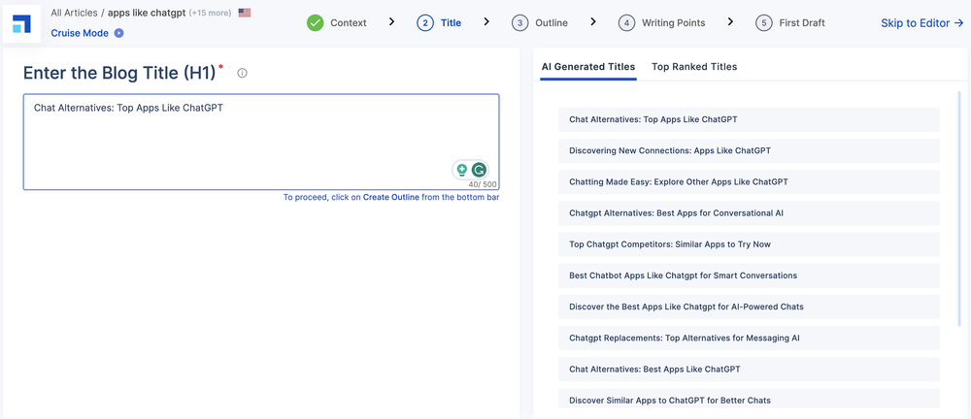Choose Best Chatbot Apps Like Chatgpt title
Image resolution: width=971 pixels, height=419 pixels.
(x=749, y=275)
